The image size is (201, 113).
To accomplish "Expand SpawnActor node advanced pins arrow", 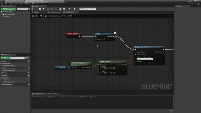I will pyautogui.click(x=149, y=64).
